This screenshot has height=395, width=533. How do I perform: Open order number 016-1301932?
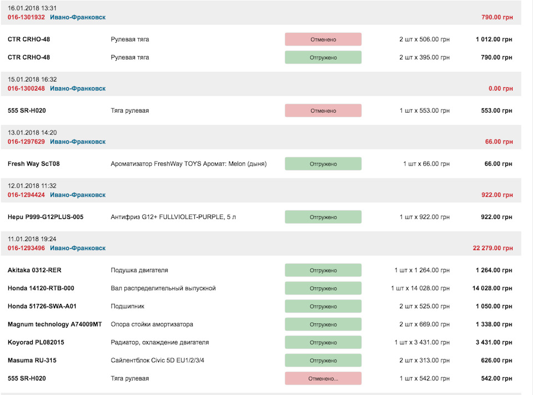coord(26,17)
